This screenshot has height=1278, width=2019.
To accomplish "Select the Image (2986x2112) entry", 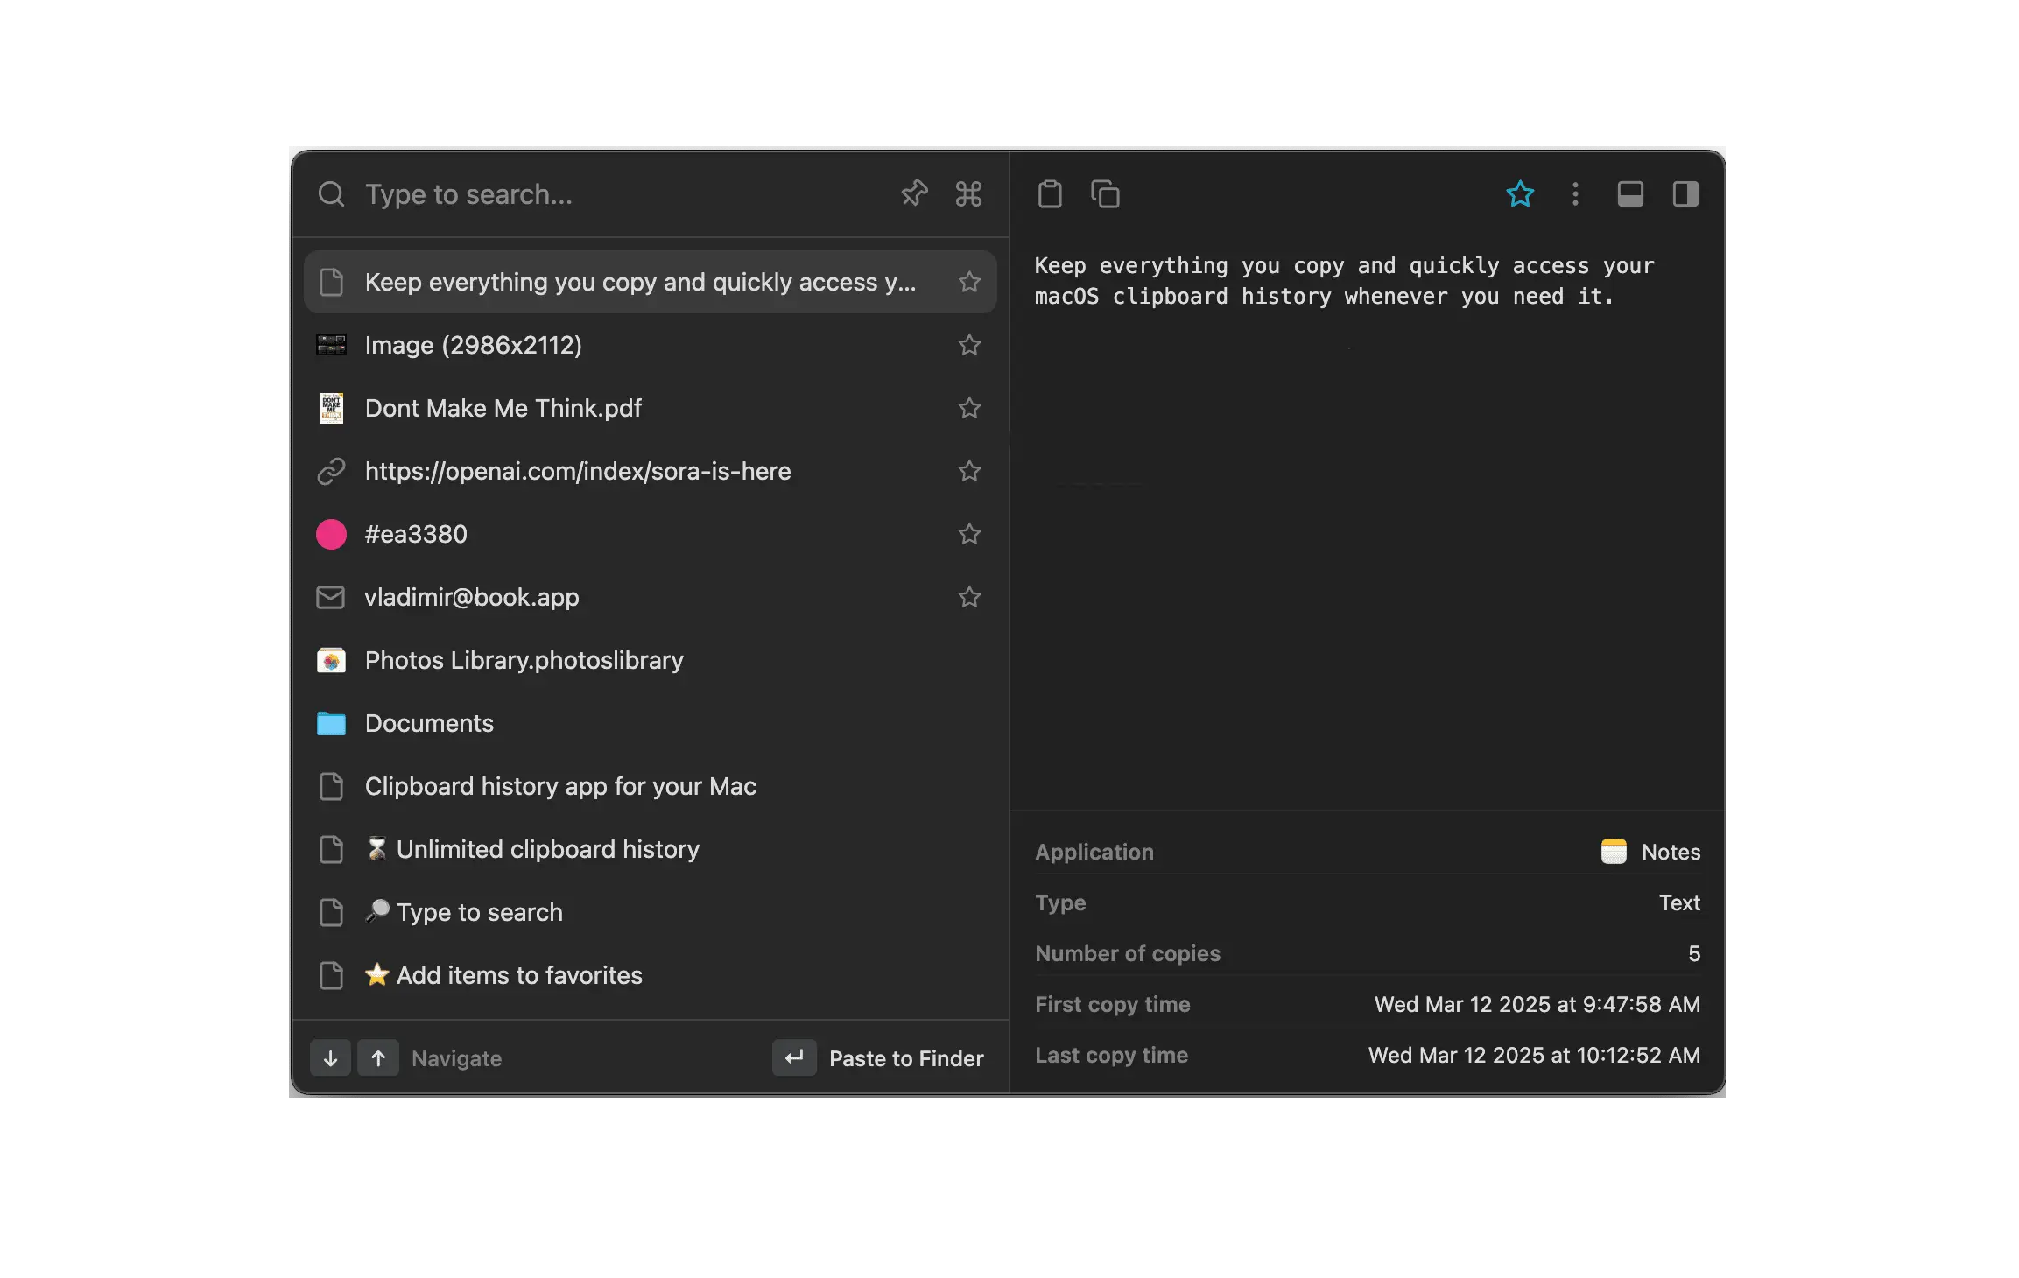I will [473, 345].
